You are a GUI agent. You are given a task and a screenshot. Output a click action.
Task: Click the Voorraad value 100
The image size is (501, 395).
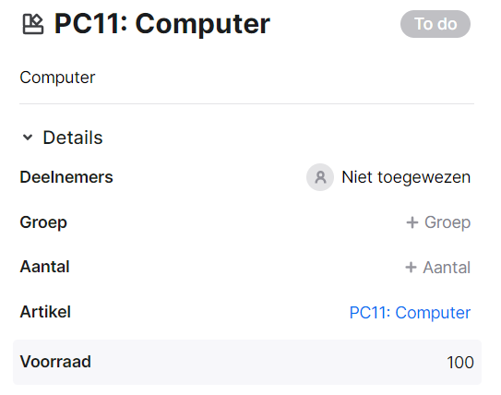(x=459, y=363)
